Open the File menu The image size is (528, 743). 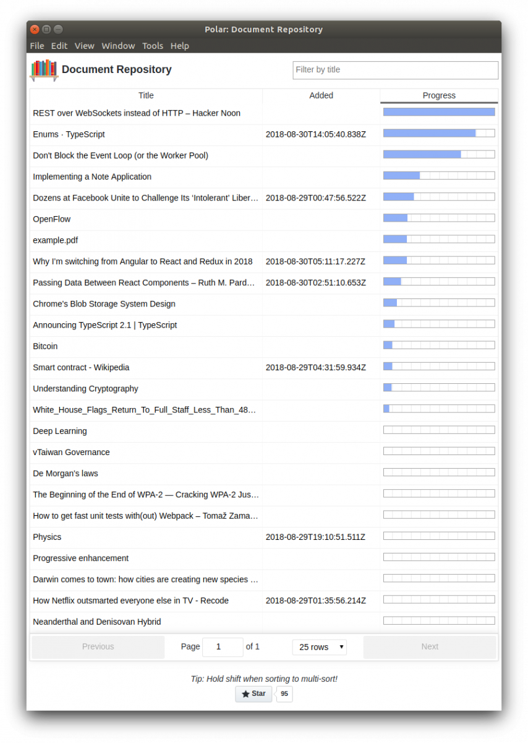[x=37, y=46]
